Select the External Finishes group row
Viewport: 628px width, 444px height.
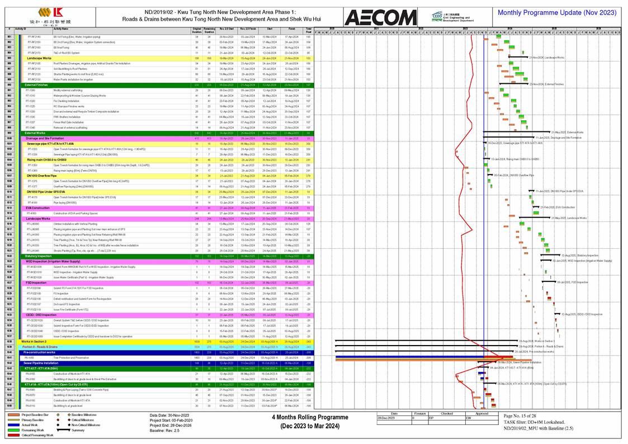click(39, 84)
